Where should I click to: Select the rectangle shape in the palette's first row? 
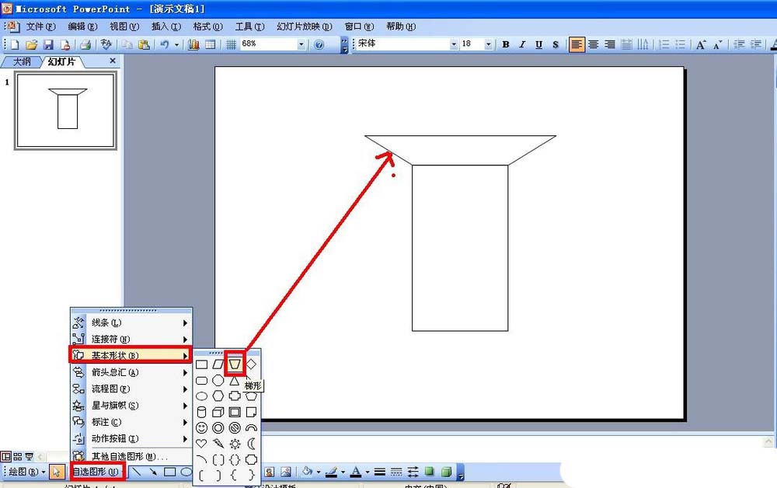[202, 364]
